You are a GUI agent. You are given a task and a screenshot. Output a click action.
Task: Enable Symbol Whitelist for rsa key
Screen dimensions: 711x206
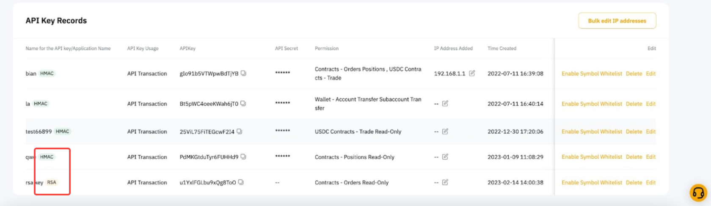point(592,183)
